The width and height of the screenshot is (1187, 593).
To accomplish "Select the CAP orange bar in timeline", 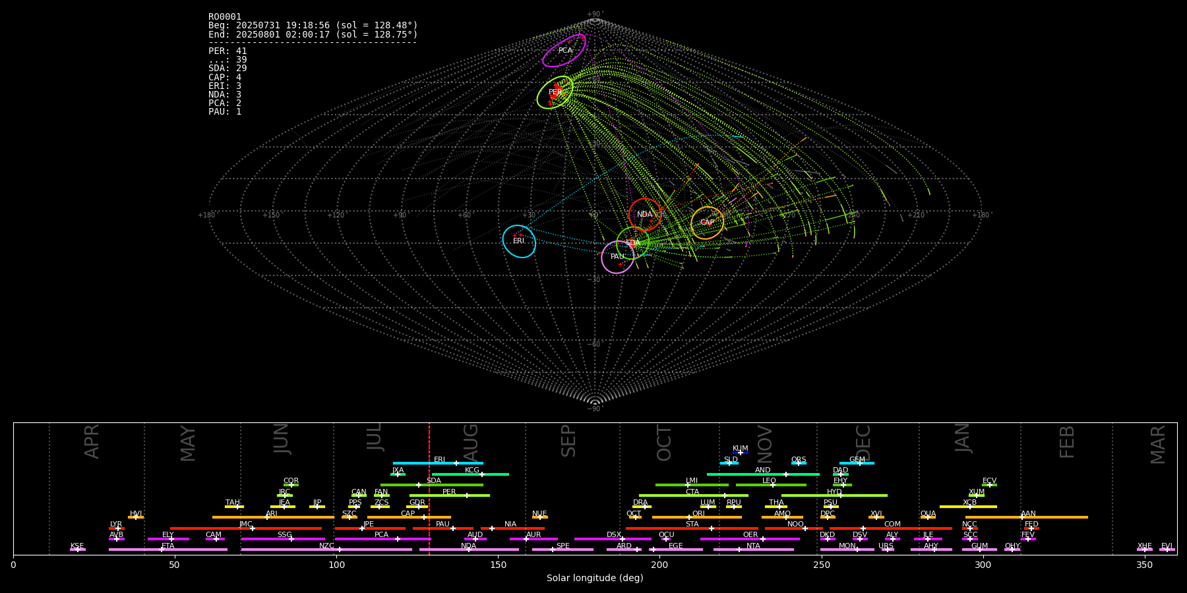I will (409, 517).
